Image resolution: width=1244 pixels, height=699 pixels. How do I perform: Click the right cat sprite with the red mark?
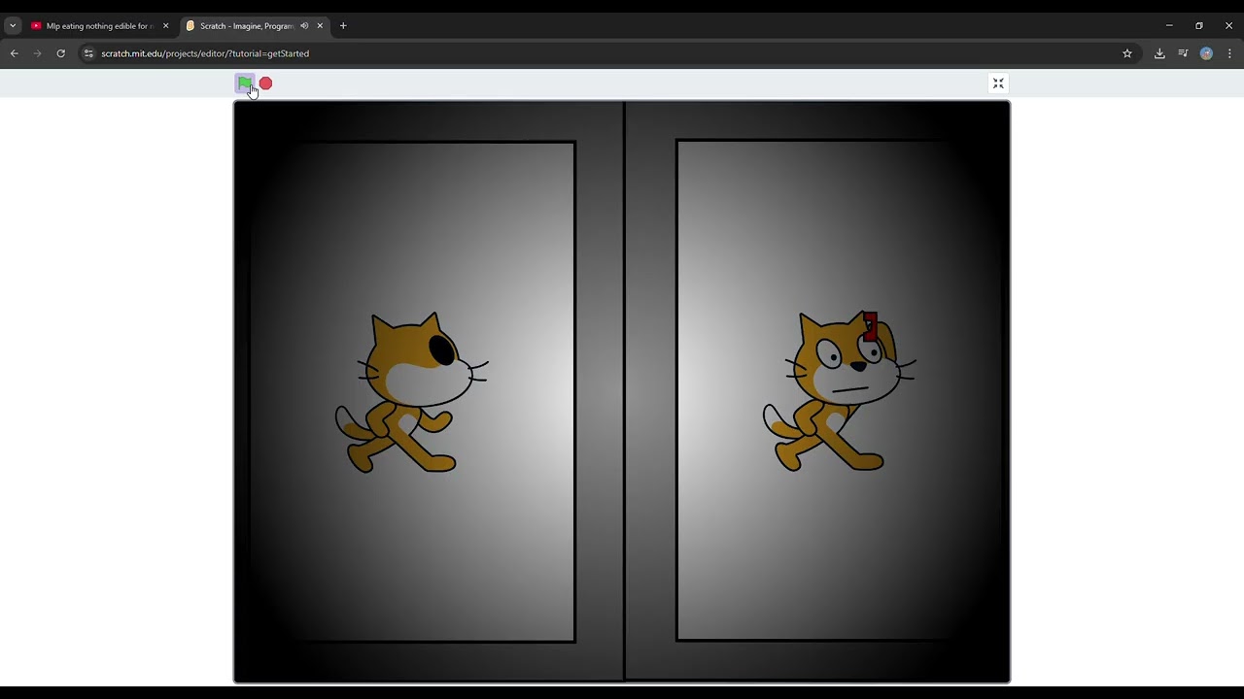coord(838,391)
